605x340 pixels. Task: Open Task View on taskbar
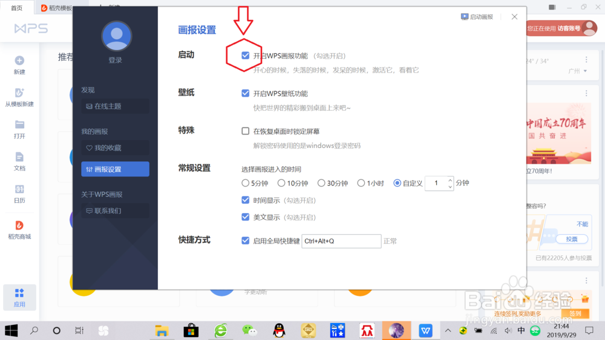pyautogui.click(x=79, y=330)
